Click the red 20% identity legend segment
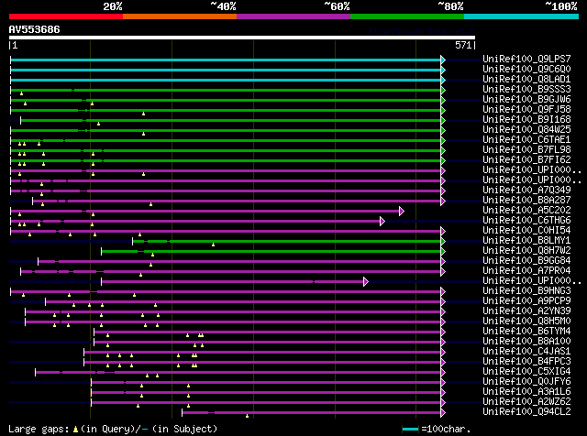 click(x=66, y=16)
